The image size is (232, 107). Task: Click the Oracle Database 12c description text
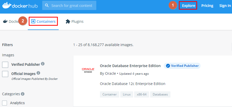[x=133, y=84]
